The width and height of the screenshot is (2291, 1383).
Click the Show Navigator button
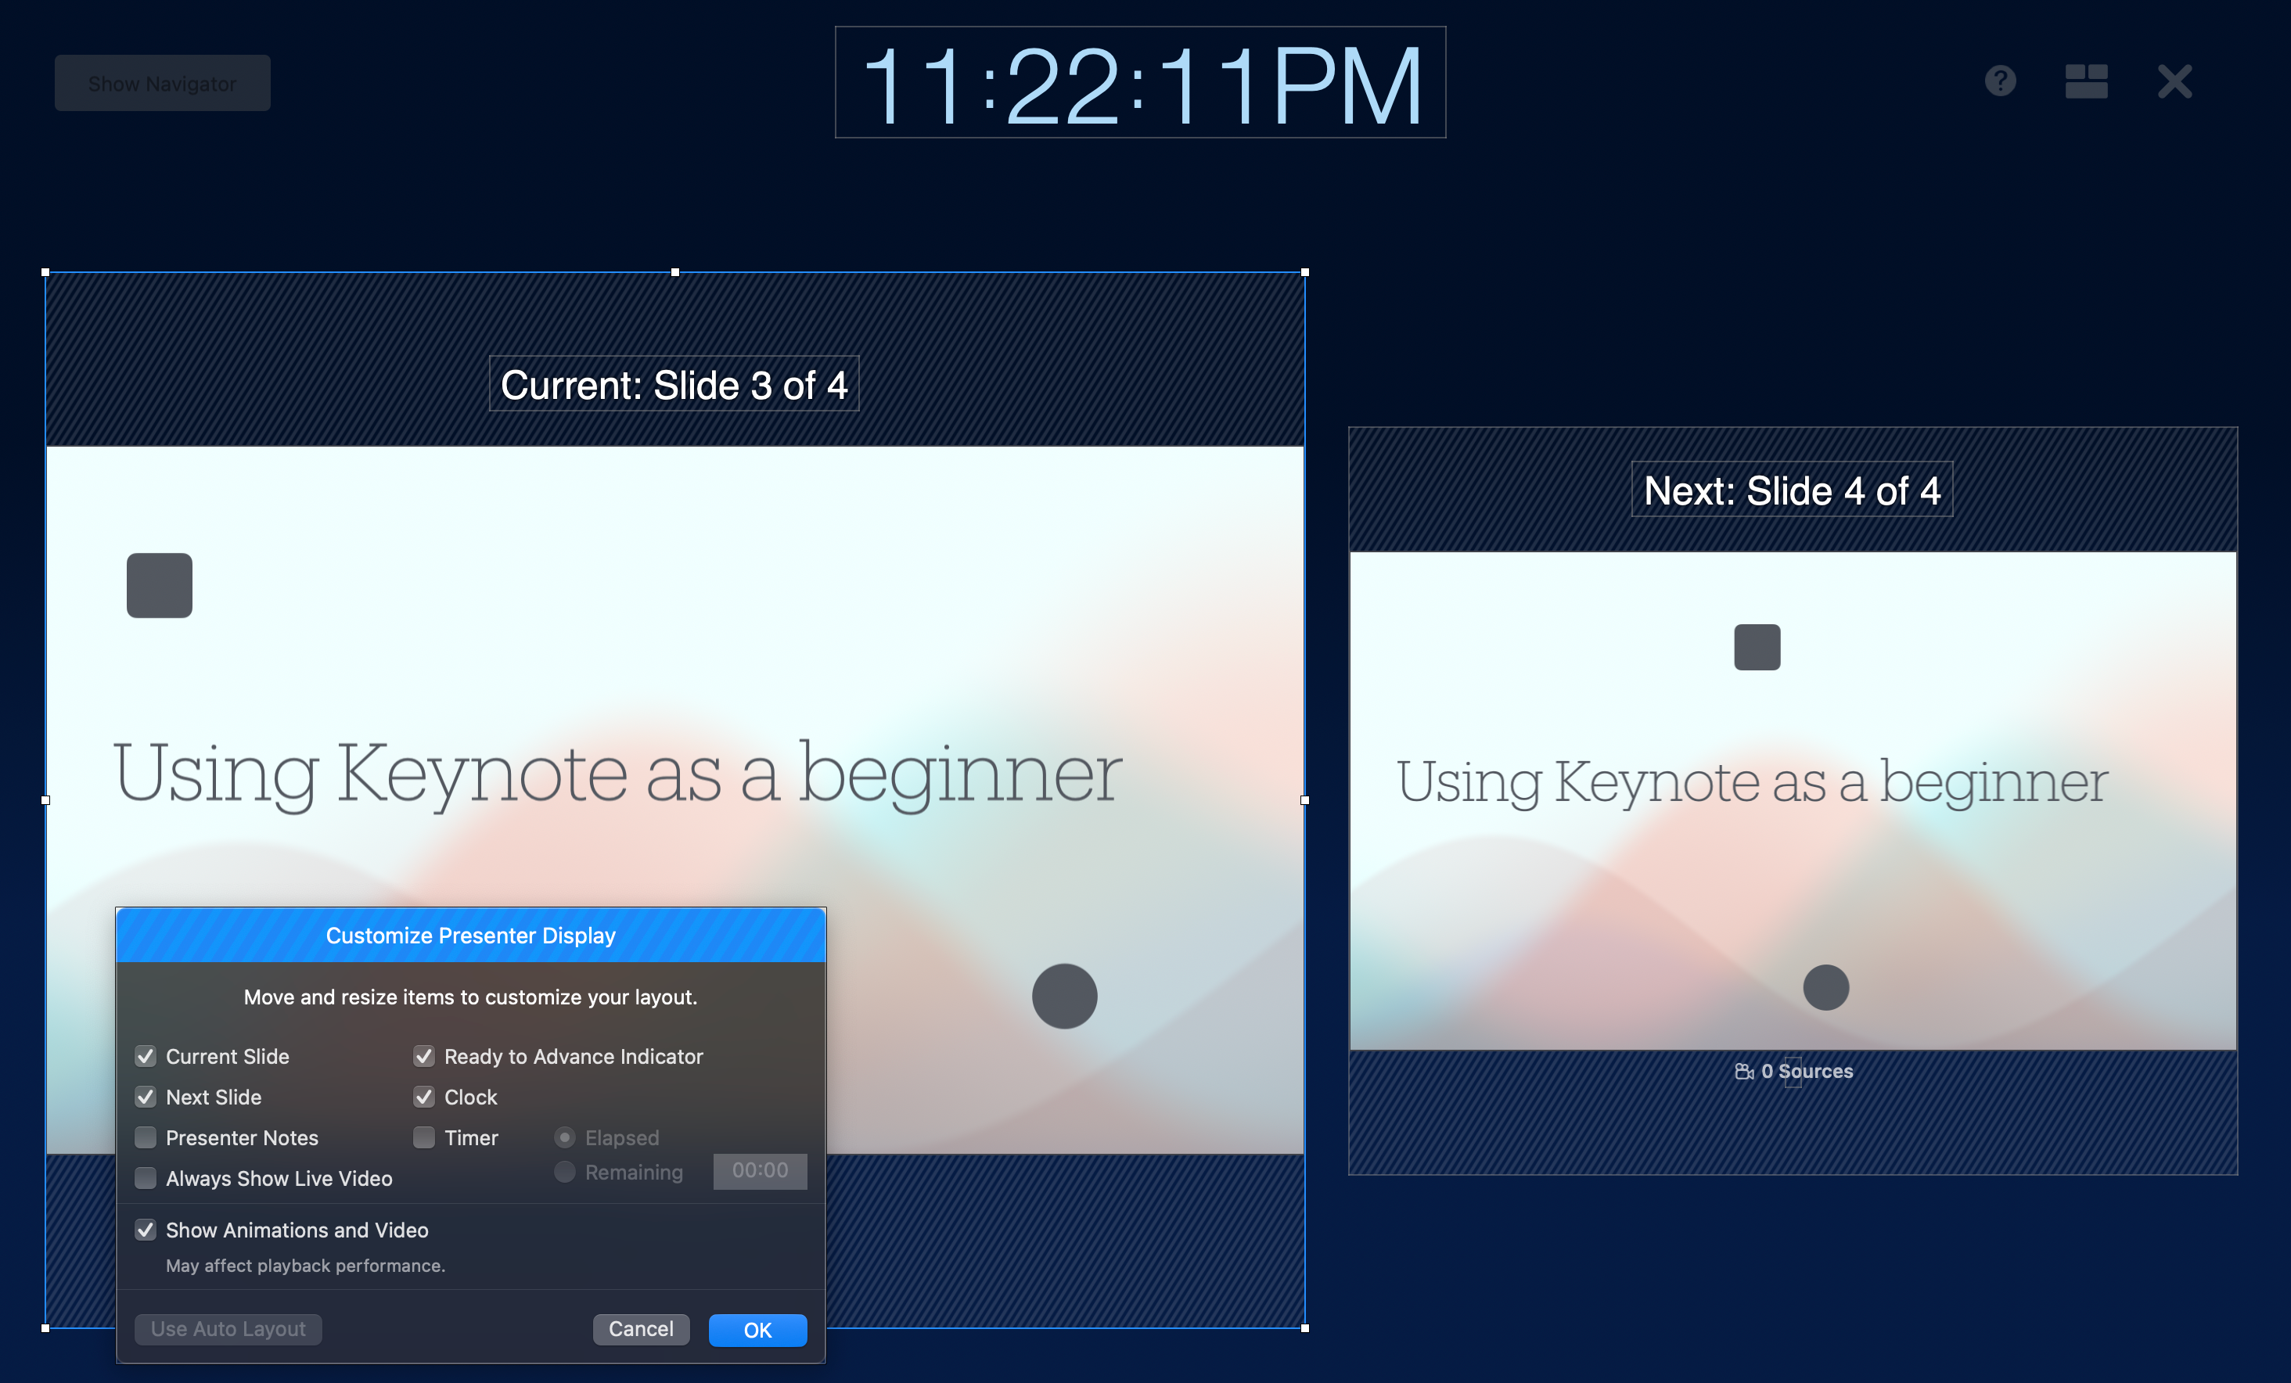coord(162,82)
